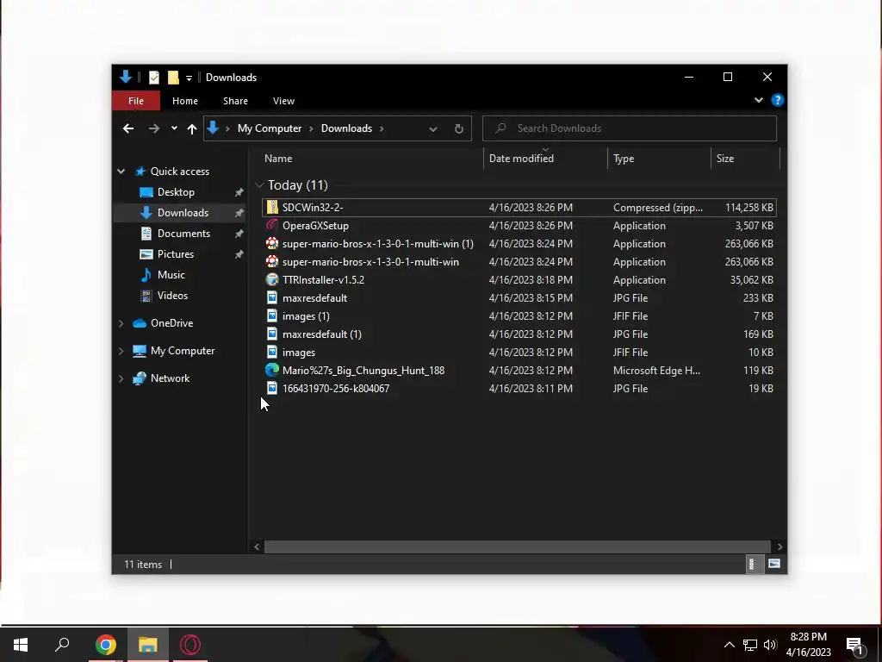This screenshot has width=882, height=662.
Task: Collapse the Quick access tree node
Action: [x=121, y=172]
